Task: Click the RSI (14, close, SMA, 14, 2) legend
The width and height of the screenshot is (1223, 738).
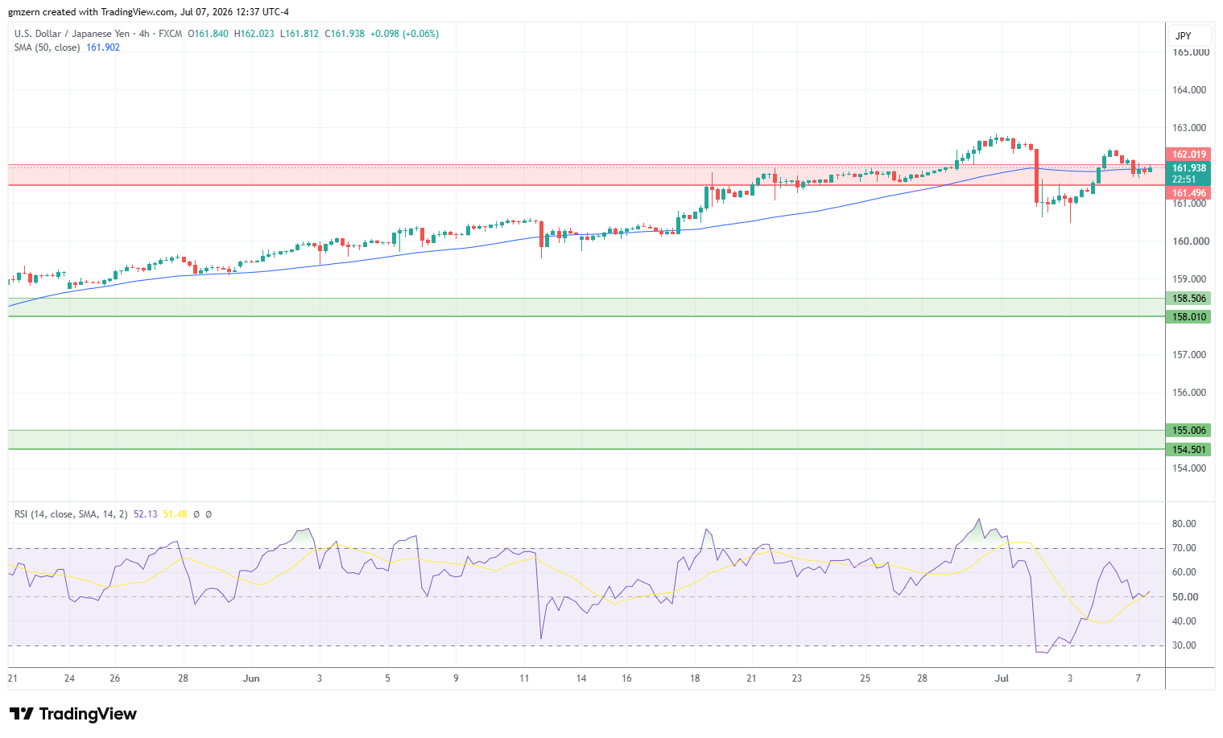Action: point(71,514)
